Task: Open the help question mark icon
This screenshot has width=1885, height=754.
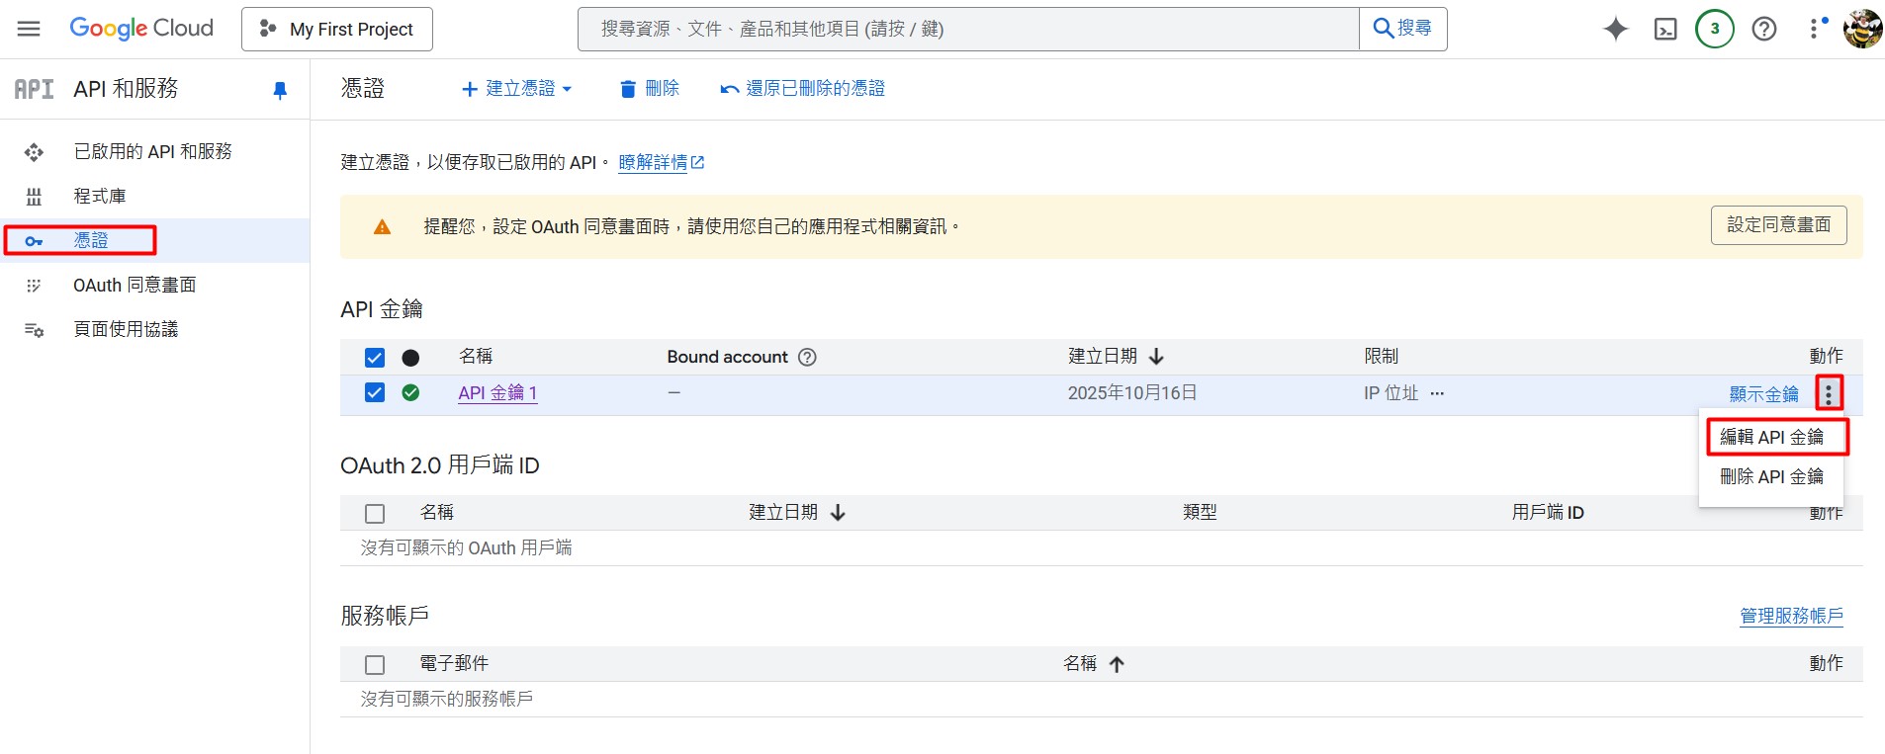Action: (x=1763, y=29)
